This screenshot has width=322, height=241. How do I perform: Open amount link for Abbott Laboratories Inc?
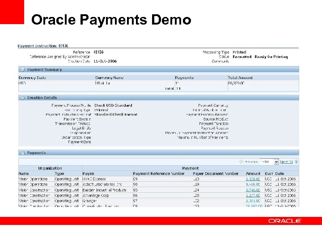tap(253, 184)
